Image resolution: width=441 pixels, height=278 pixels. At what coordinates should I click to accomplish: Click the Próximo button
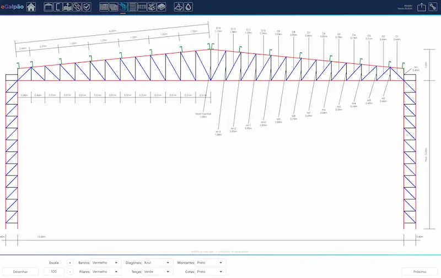(x=420, y=271)
